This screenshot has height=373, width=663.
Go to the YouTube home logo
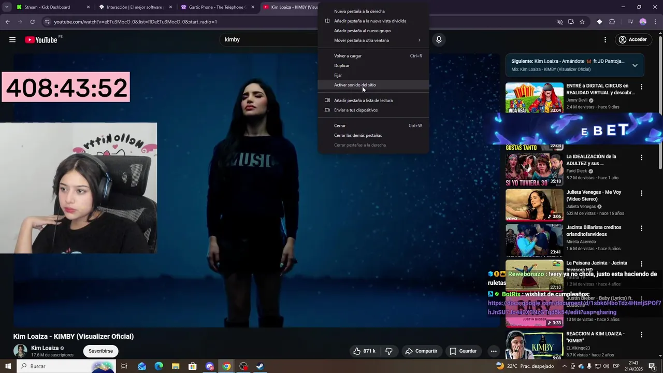click(41, 40)
